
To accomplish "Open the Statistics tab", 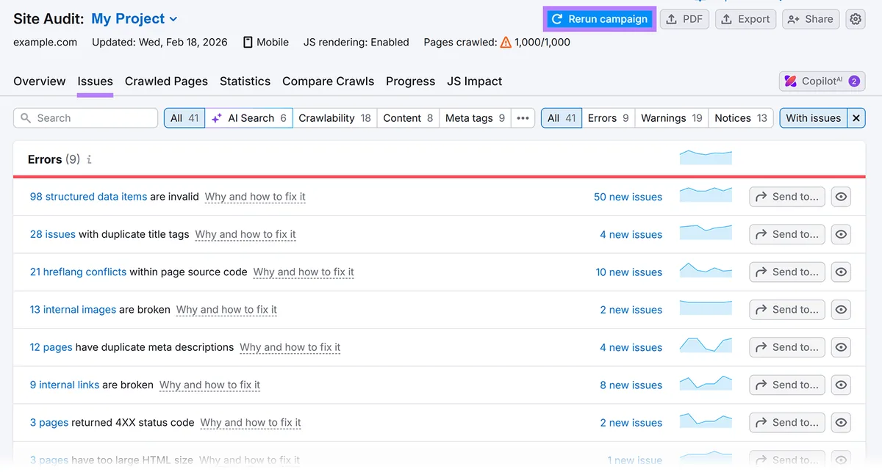I will (245, 81).
